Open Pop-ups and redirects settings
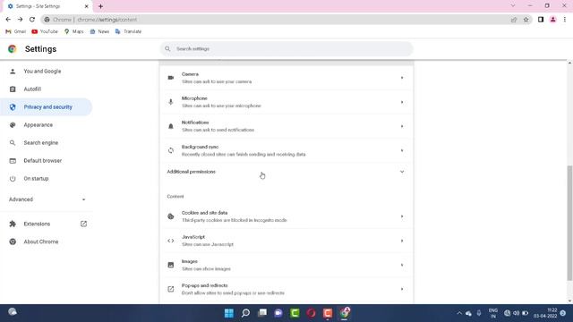This screenshot has width=573, height=322. pyautogui.click(x=286, y=289)
